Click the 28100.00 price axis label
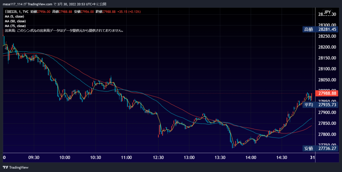The image size is (342, 172). tap(327, 69)
